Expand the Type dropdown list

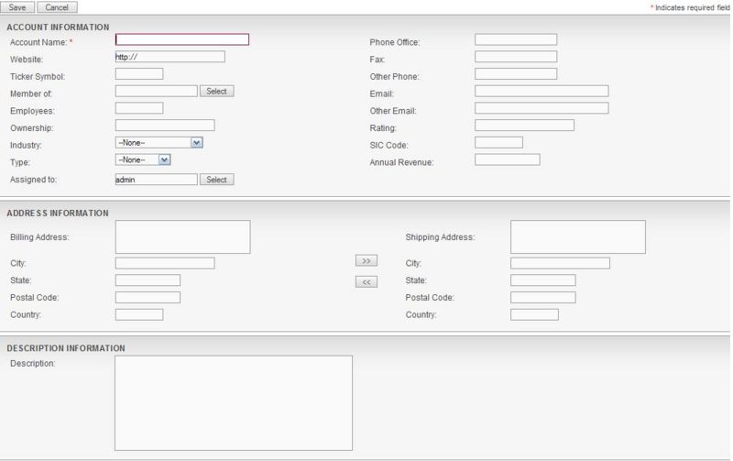(x=143, y=159)
